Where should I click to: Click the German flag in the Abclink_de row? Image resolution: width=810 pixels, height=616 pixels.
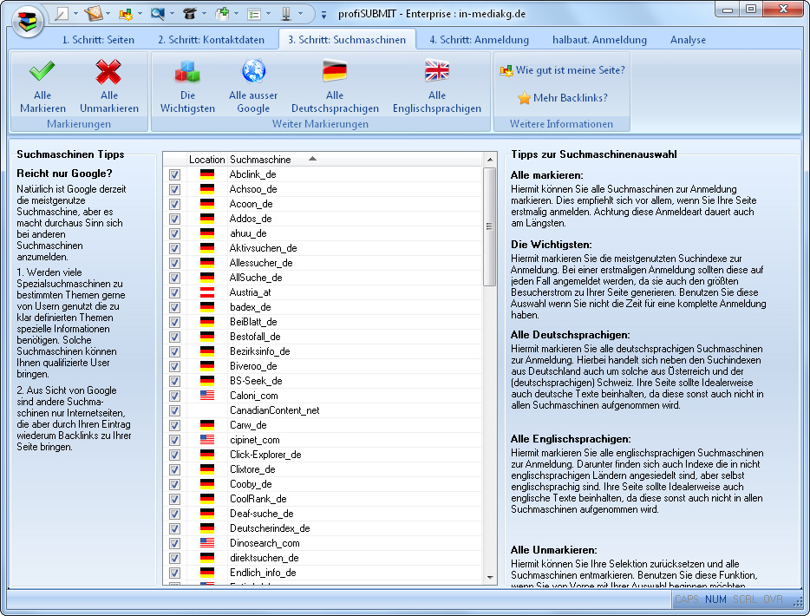coord(207,174)
